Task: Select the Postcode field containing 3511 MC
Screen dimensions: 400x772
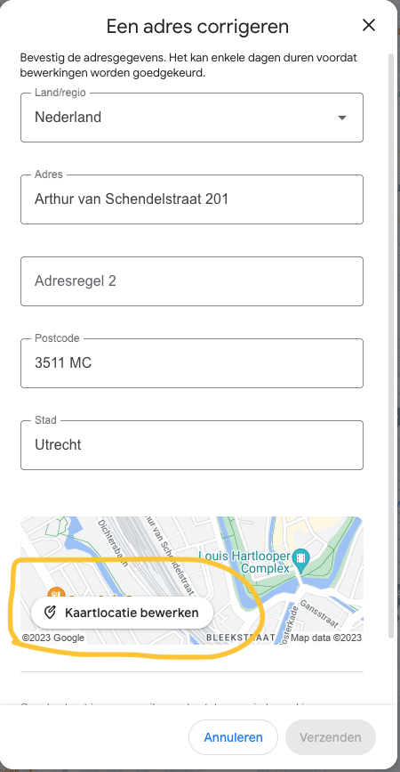Action: coord(192,363)
